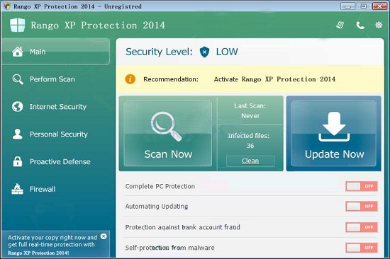Image resolution: width=390 pixels, height=259 pixels.
Task: Click the Automating Updating label
Action: tap(157, 207)
